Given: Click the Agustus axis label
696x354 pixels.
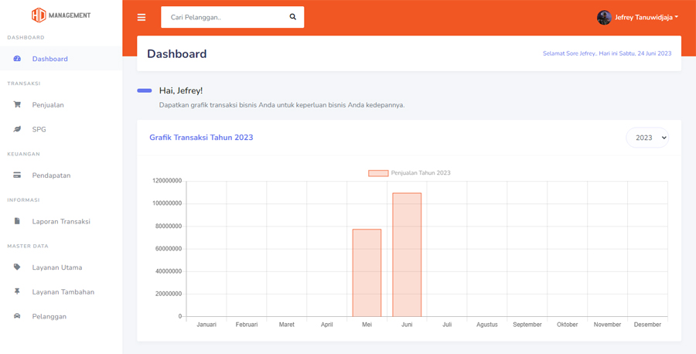Looking at the screenshot, I should (487, 325).
